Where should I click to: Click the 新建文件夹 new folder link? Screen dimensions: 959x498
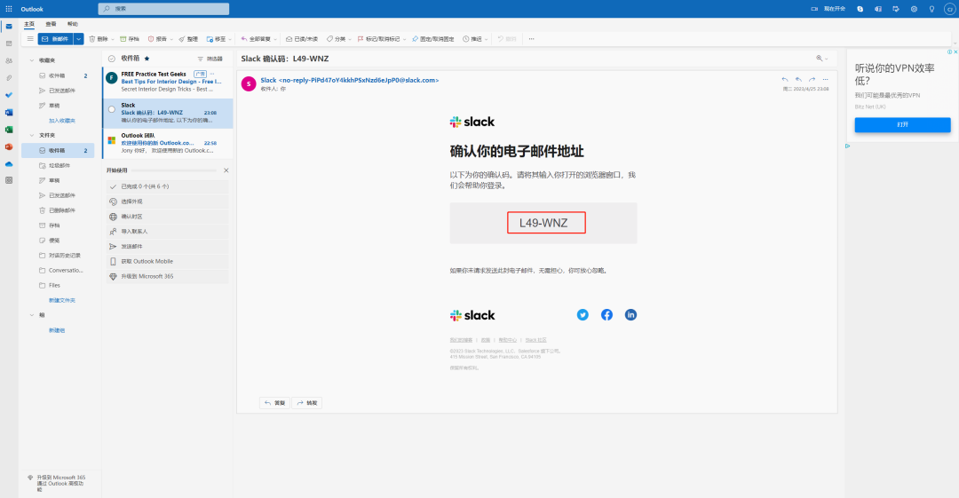pyautogui.click(x=62, y=300)
